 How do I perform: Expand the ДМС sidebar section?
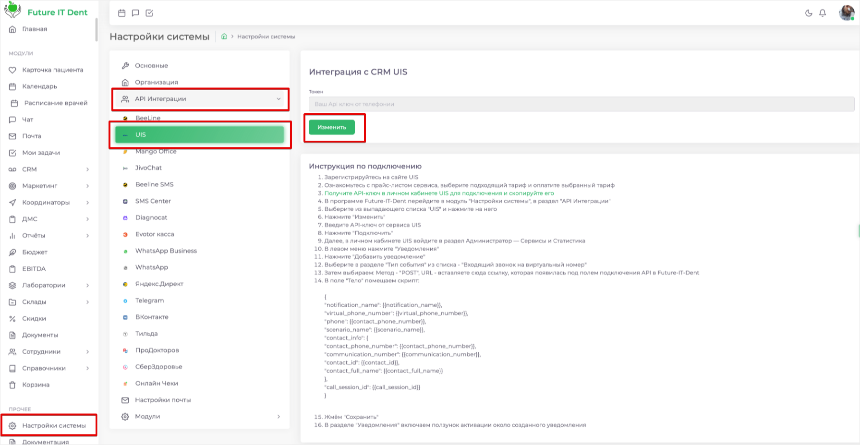click(48, 219)
